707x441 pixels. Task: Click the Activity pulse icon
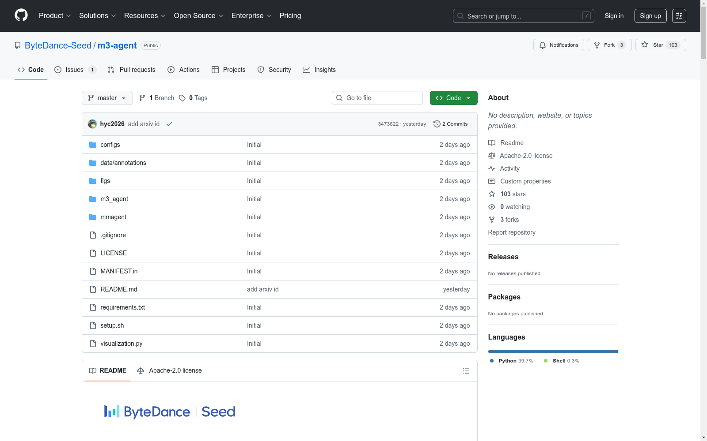point(492,168)
